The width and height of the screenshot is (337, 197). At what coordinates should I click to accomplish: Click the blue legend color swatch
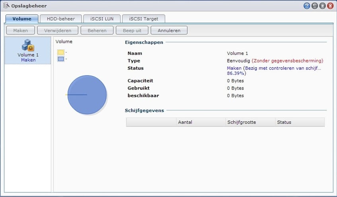(60, 59)
